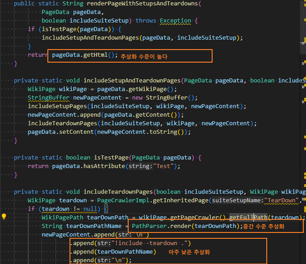Click append(tearDownPathName) call
The height and width of the screenshot is (264, 306).
(115, 252)
